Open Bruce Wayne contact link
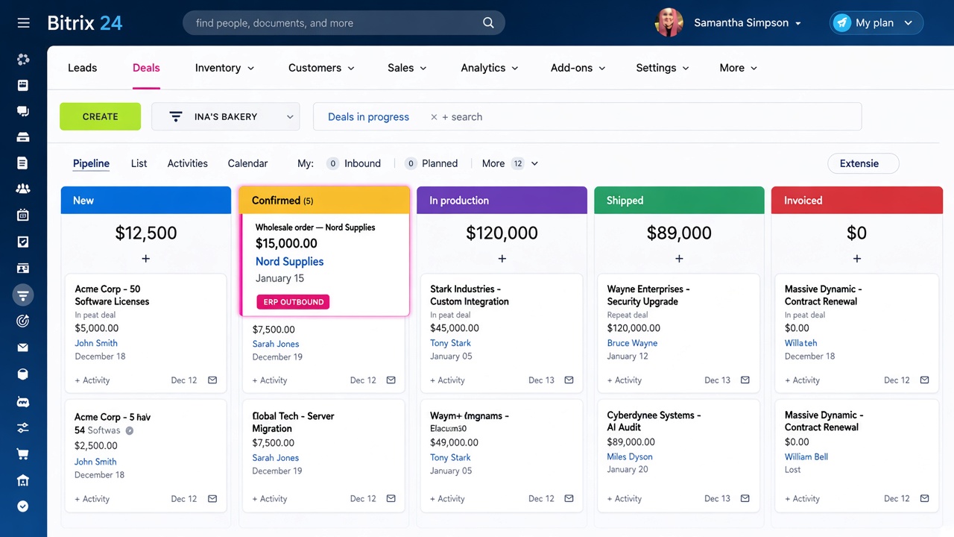This screenshot has width=954, height=537. 633,343
